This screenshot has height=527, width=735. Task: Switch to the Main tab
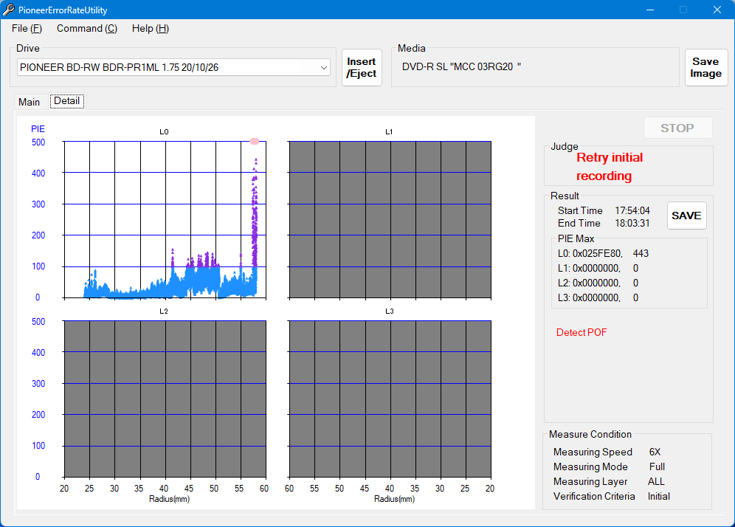tap(29, 102)
